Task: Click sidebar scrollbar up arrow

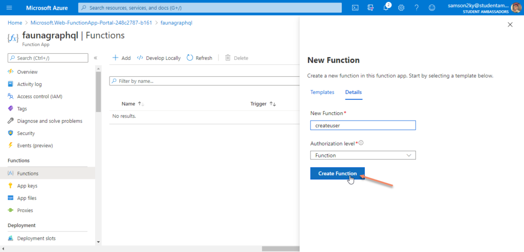Action: pos(98,68)
